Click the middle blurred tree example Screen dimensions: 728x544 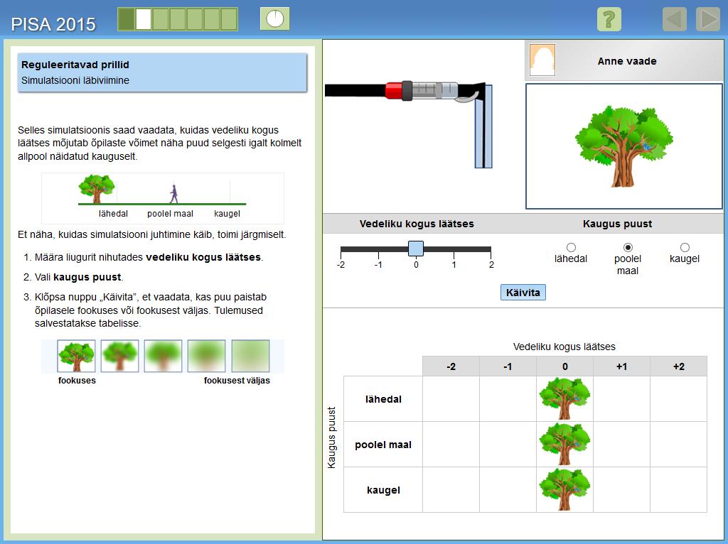[x=163, y=357]
